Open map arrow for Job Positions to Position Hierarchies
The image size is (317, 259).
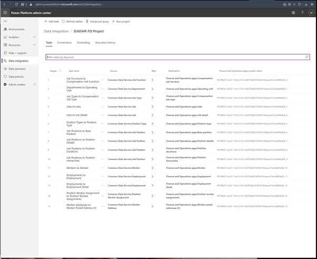pos(152,159)
